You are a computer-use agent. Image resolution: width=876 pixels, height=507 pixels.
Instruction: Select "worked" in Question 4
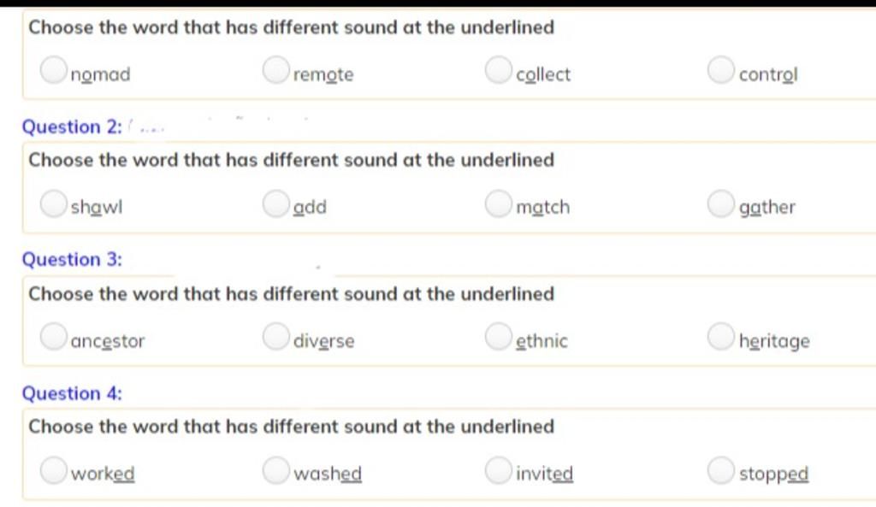54,470
